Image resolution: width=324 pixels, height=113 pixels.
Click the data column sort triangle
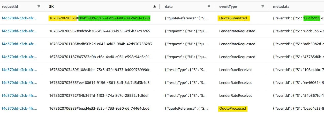209,7
